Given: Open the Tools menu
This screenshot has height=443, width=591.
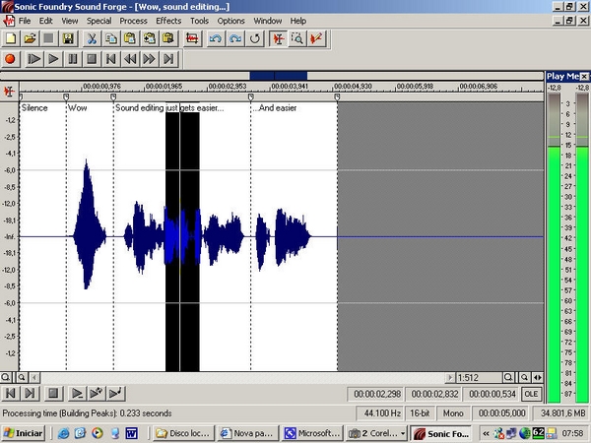Looking at the screenshot, I should click(x=199, y=21).
